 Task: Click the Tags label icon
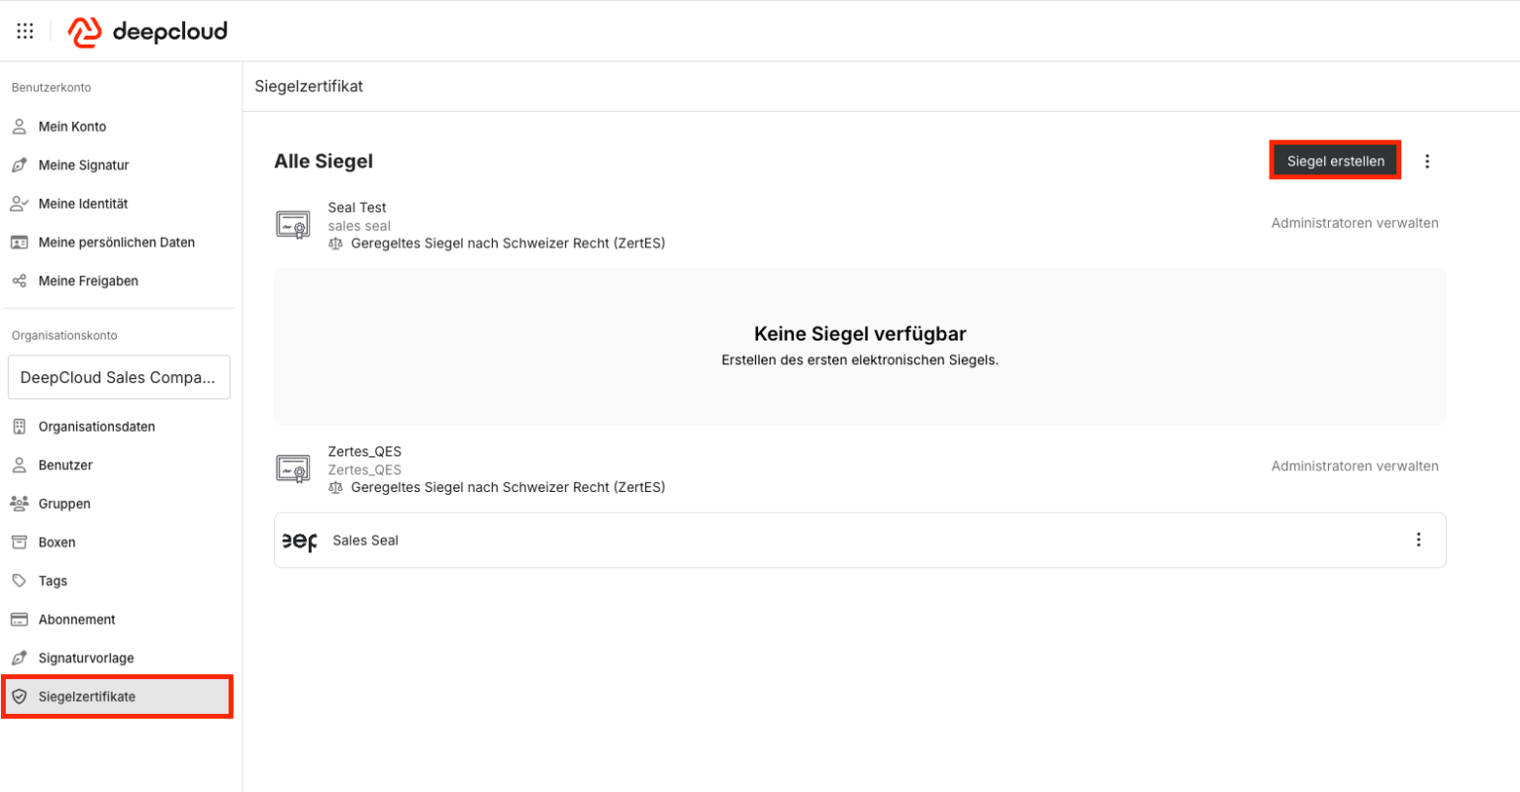pyautogui.click(x=18, y=580)
